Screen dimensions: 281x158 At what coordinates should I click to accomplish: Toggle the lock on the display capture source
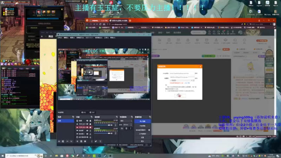[x=90, y=137]
